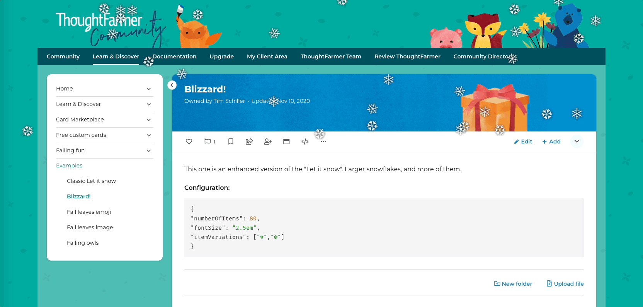This screenshot has width=643, height=307.
Task: Click the itemVariations code line
Action: [237, 237]
